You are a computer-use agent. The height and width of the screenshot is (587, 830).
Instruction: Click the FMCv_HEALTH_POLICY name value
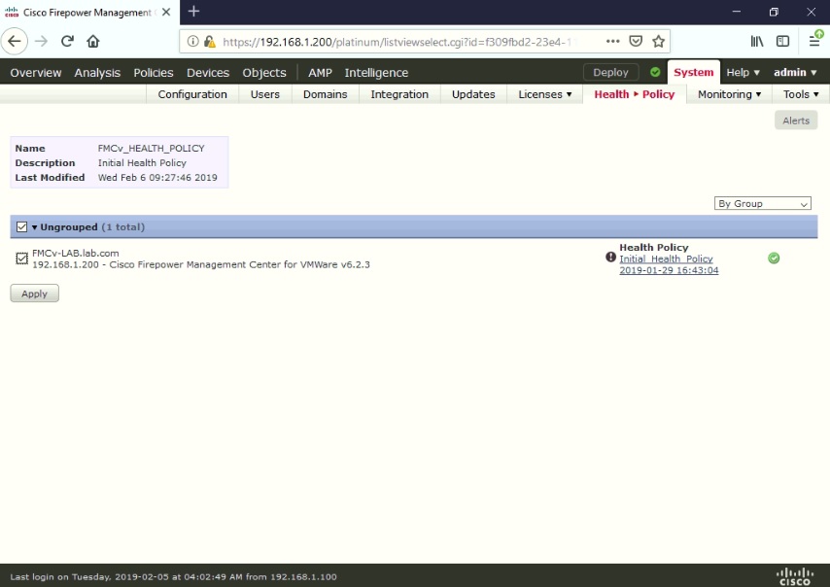coord(151,148)
